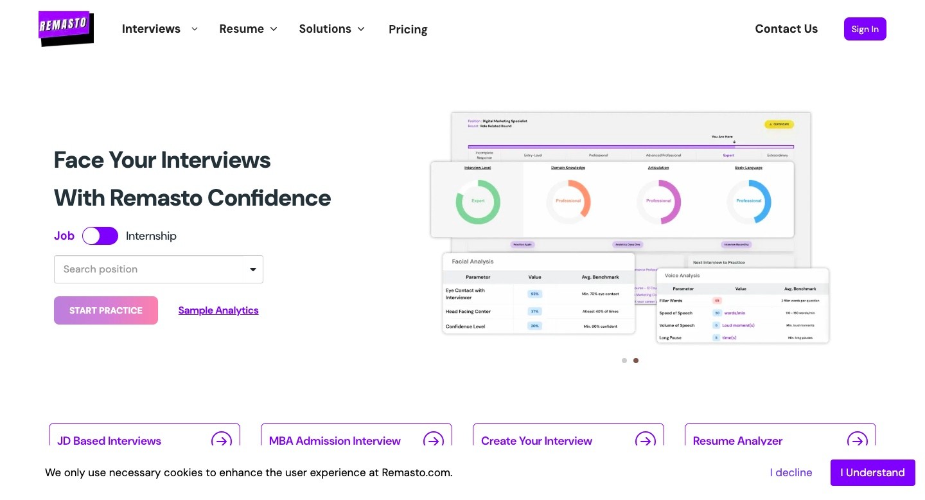
Task: Select the Internship option label
Action: point(151,236)
